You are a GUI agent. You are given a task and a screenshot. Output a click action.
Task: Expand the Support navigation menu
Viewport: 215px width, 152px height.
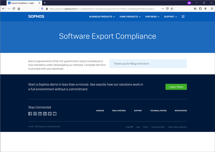pos(170,17)
